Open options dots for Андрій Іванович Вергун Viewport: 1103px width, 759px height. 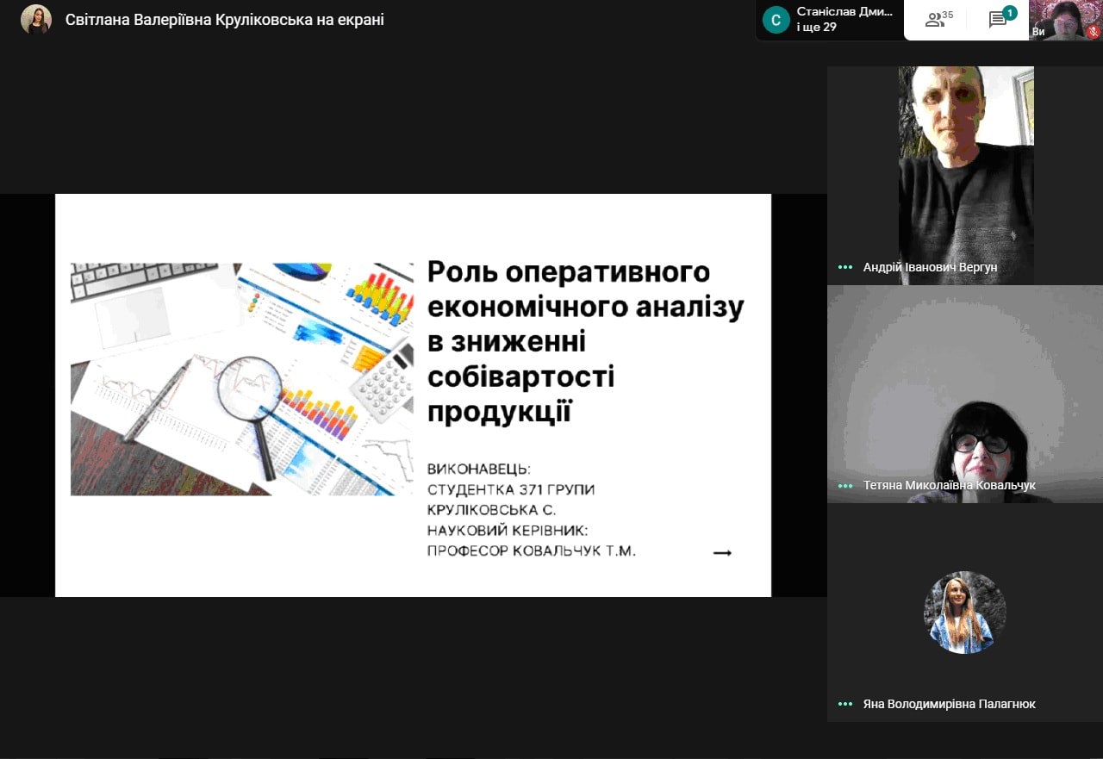tap(845, 267)
